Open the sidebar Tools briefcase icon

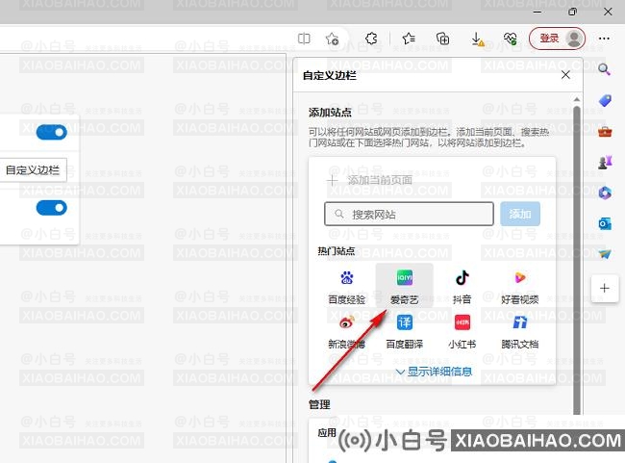[x=605, y=131]
